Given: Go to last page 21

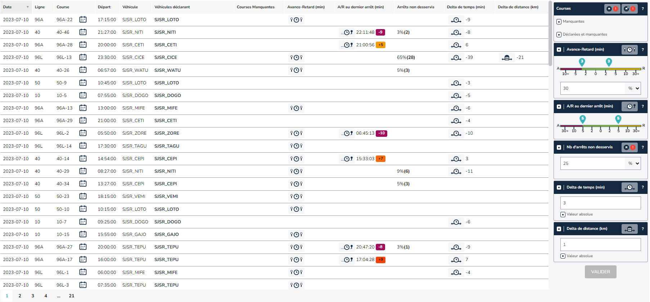Looking at the screenshot, I should 72,296.
